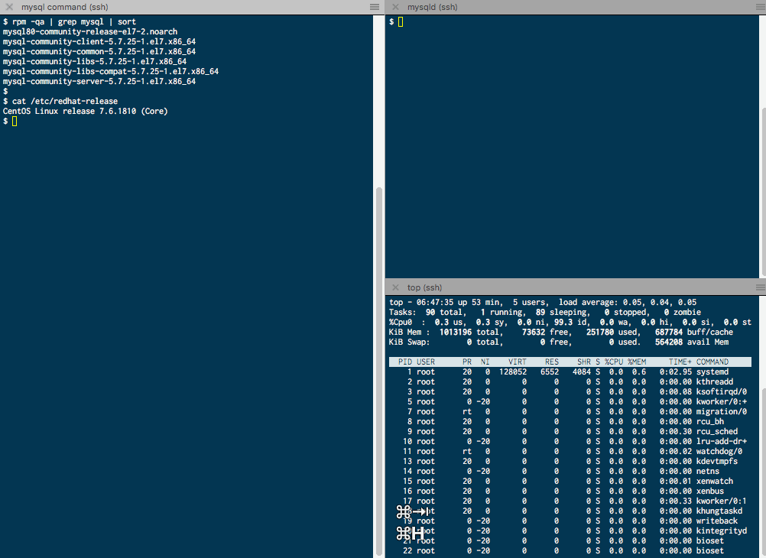Select the kworker/0:+ process row

(570, 401)
